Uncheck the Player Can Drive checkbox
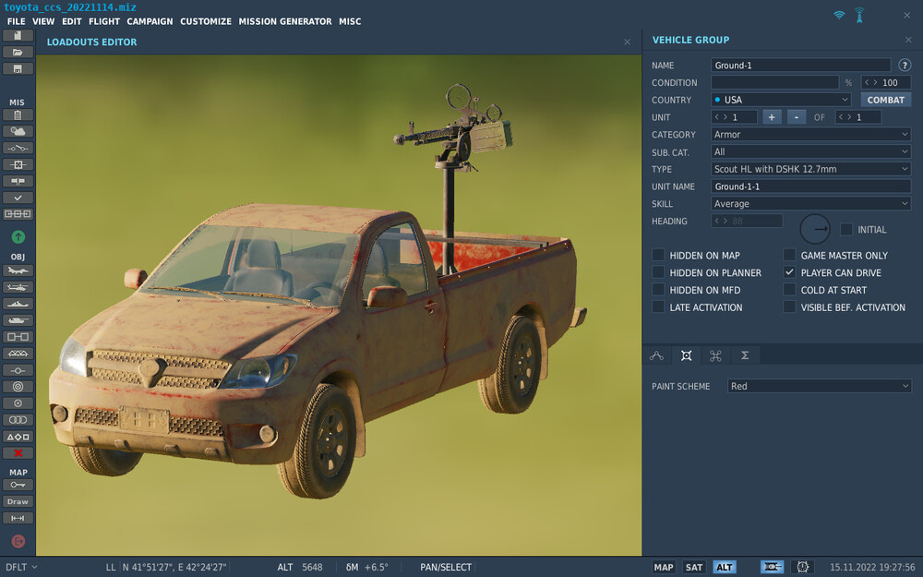Screen dimensions: 923x577 pyautogui.click(x=789, y=273)
